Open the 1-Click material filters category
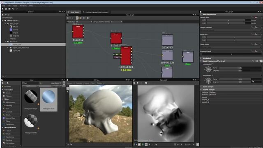This screenshot has height=148, width=263. tap(8, 131)
